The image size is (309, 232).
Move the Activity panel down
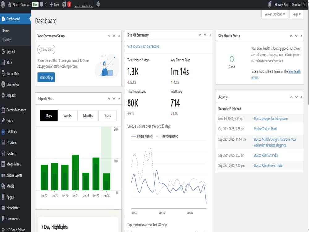(x=296, y=97)
